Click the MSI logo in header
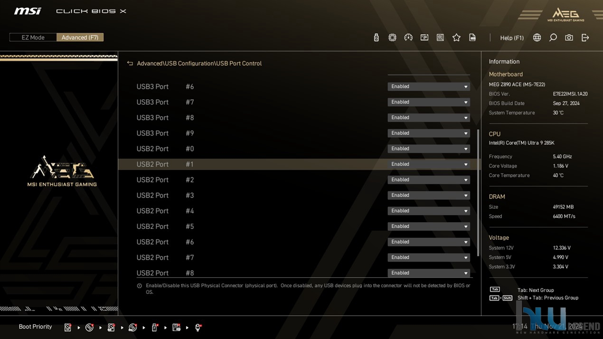This screenshot has width=603, height=339. coord(28,11)
